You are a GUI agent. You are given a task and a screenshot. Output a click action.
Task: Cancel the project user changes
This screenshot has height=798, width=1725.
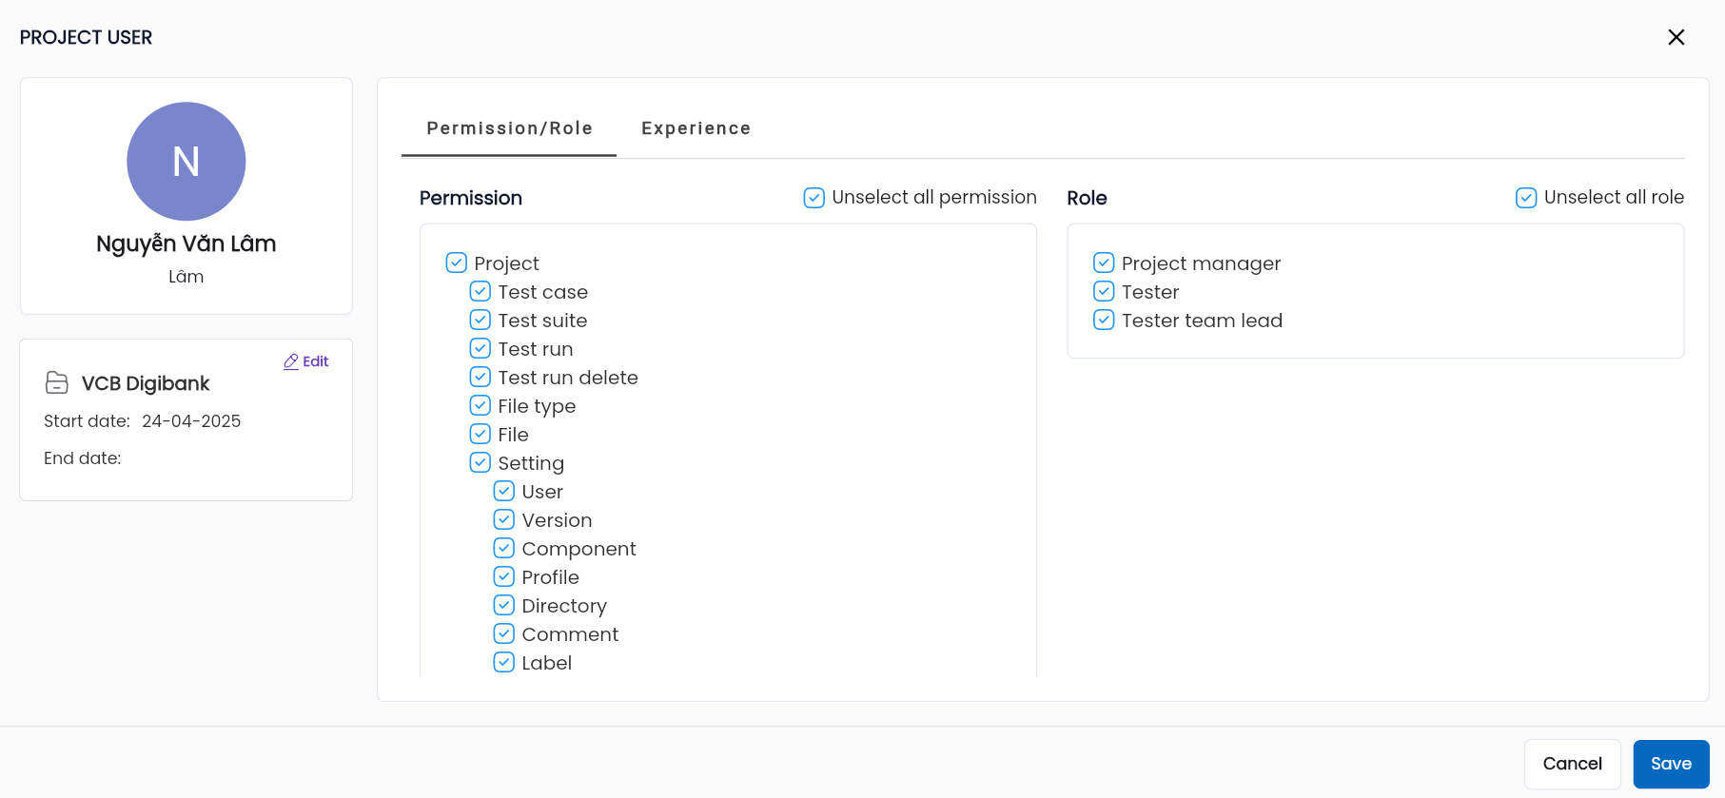1573,764
